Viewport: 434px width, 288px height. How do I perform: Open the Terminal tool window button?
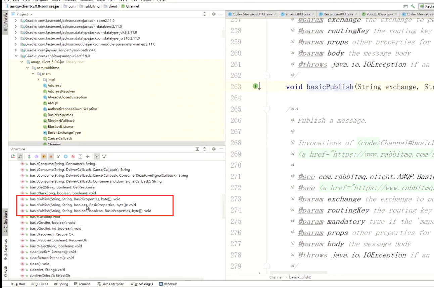(x=82, y=284)
